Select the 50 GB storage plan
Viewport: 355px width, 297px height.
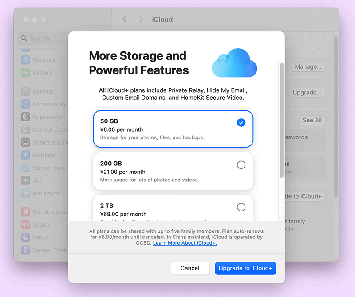click(173, 129)
